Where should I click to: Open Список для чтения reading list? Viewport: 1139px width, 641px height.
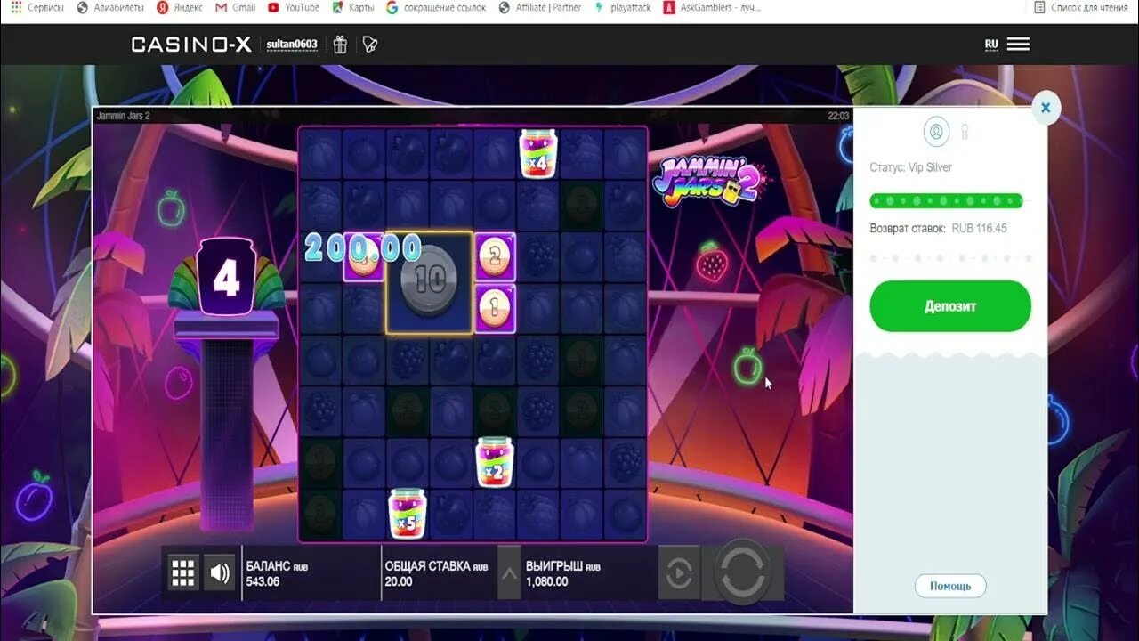tap(1080, 7)
